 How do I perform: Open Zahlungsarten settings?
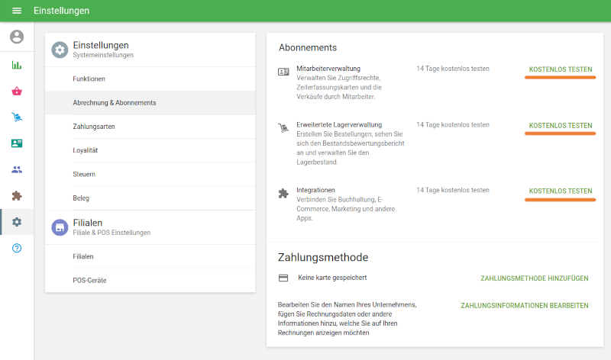point(150,127)
